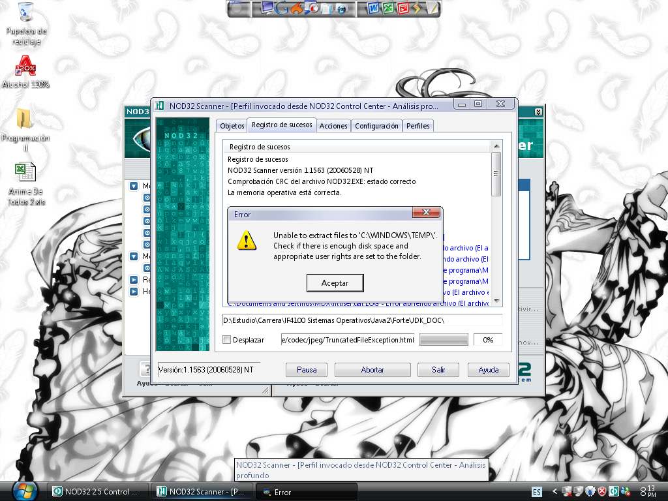
Task: Click the log scrollbar up arrow
Action: tap(496, 146)
